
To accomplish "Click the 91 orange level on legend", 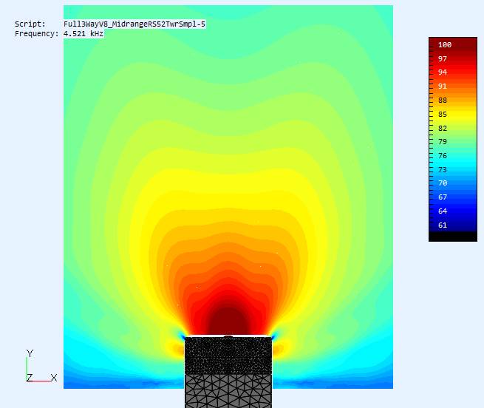I will click(443, 86).
